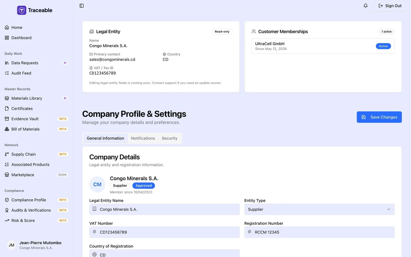This screenshot has width=411, height=257.
Task: Click the Marketplace store icon
Action: click(7, 175)
